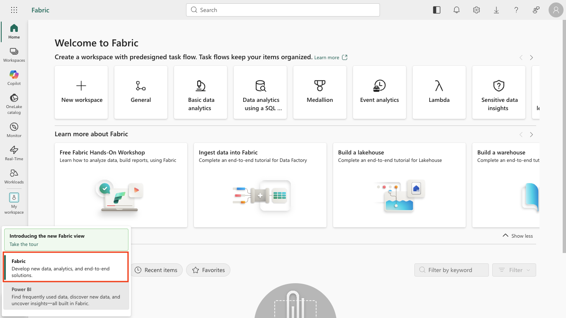The width and height of the screenshot is (566, 318).
Task: Open Ingest data into Fabric tutorial
Action: pos(260,185)
